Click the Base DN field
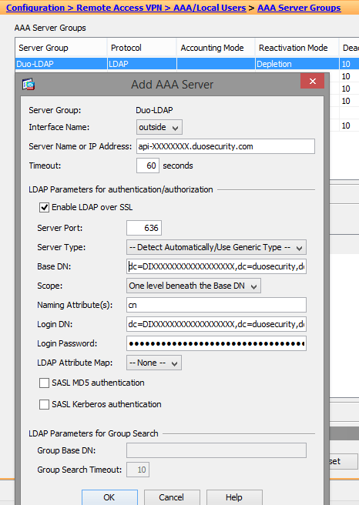The width and height of the screenshot is (359, 505). pyautogui.click(x=216, y=266)
